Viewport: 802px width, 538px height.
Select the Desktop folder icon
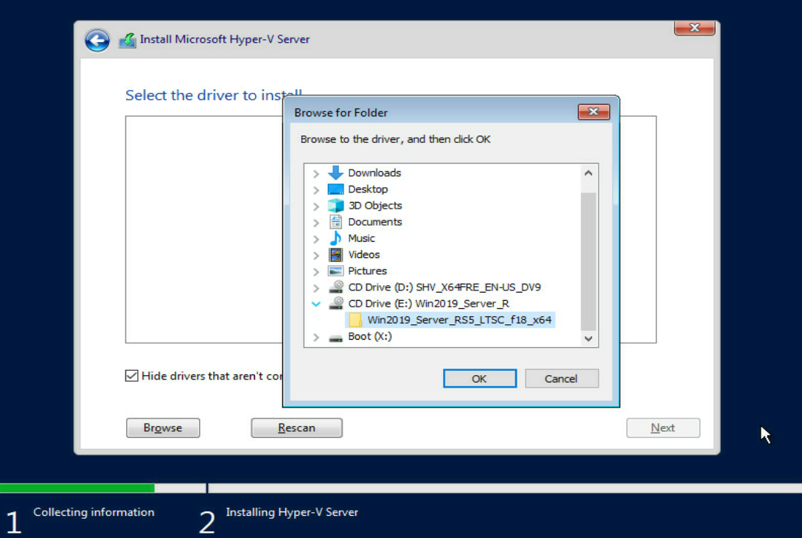click(335, 189)
